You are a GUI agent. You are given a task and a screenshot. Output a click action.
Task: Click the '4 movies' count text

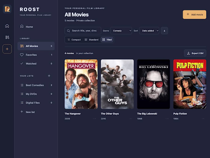[69, 53]
